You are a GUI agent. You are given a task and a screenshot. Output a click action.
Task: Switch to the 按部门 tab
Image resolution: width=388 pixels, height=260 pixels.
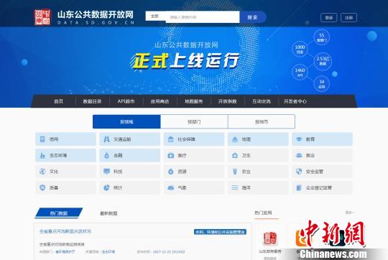tap(194, 121)
